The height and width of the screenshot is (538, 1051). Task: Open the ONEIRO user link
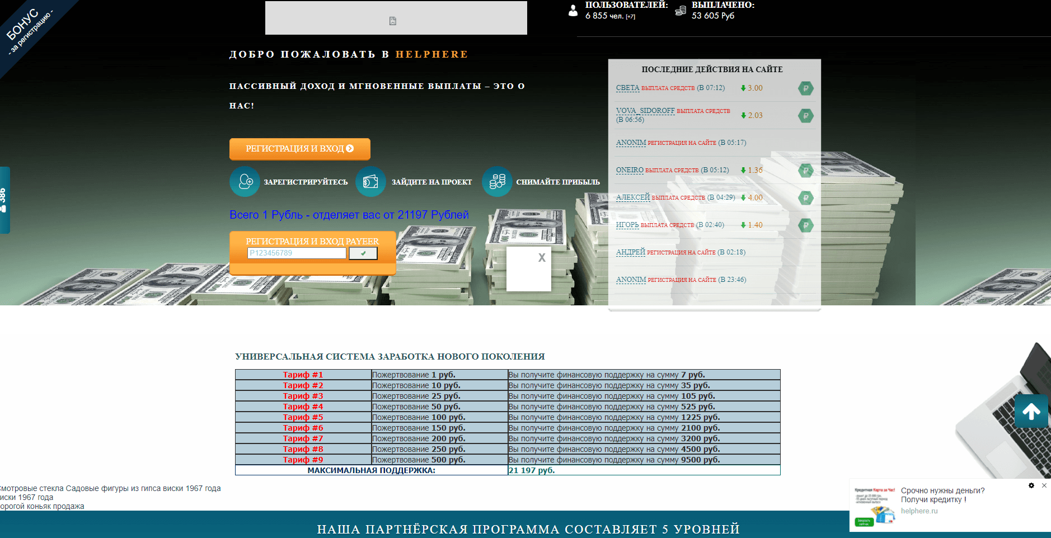click(630, 170)
